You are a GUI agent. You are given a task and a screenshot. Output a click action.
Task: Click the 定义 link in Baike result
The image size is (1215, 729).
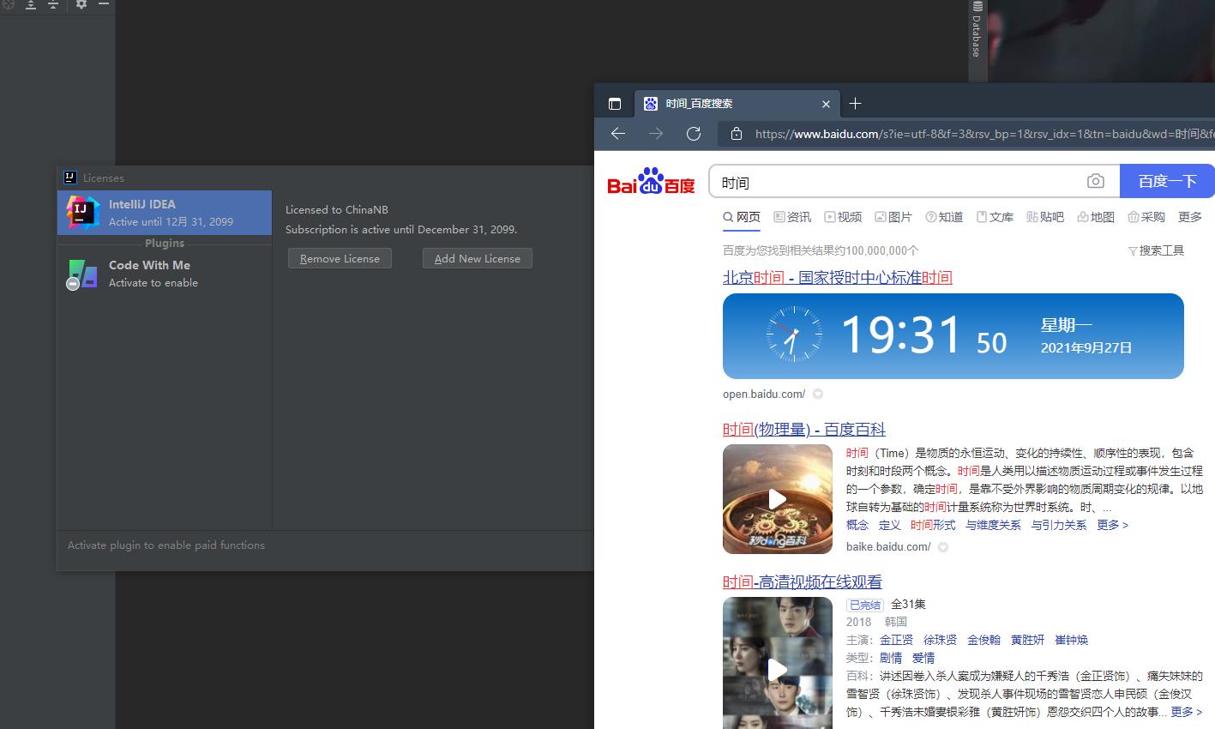pyautogui.click(x=890, y=525)
